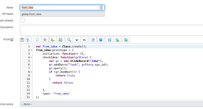Click the find next down arrow icon

(x=77, y=40)
